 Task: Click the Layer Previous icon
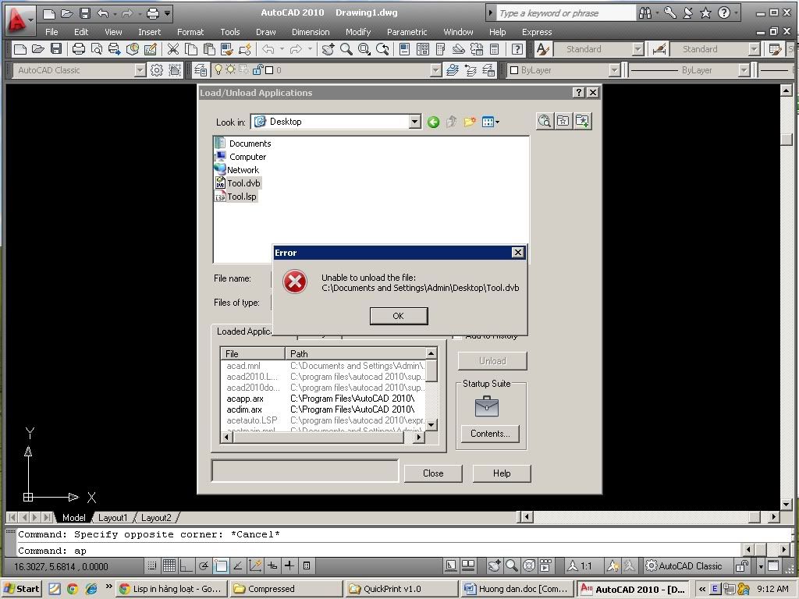click(471, 70)
